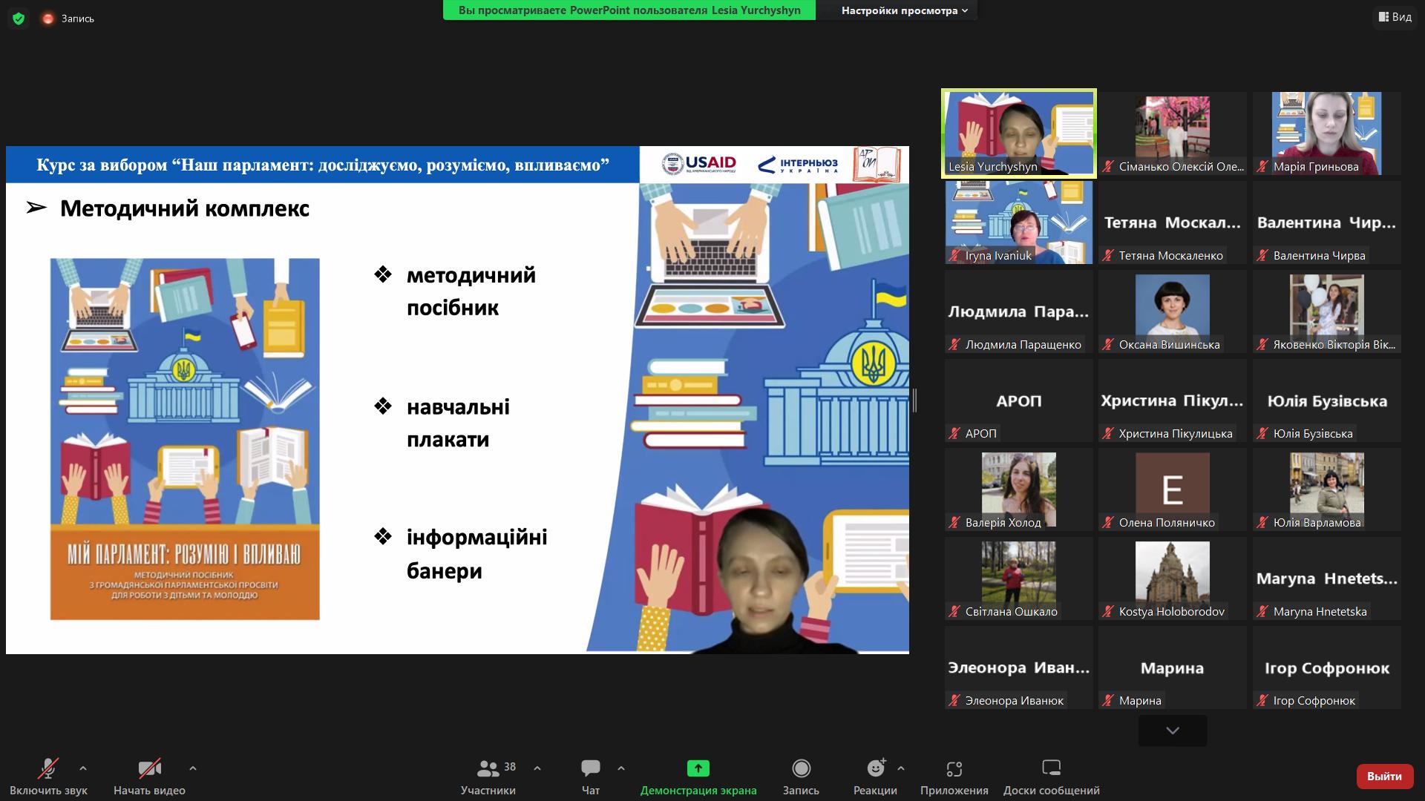Click the Запись record icon in toolbar
Viewport: 1425px width, 801px height.
(x=801, y=768)
